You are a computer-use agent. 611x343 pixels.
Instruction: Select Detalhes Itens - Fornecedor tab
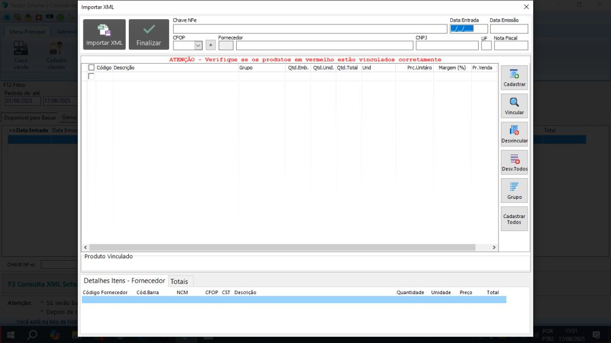(124, 281)
